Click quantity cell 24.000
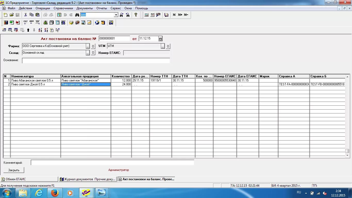The height and width of the screenshot is (198, 352). 121,84
